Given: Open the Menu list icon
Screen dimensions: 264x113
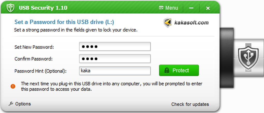Looking at the screenshot, I should click(161, 8).
